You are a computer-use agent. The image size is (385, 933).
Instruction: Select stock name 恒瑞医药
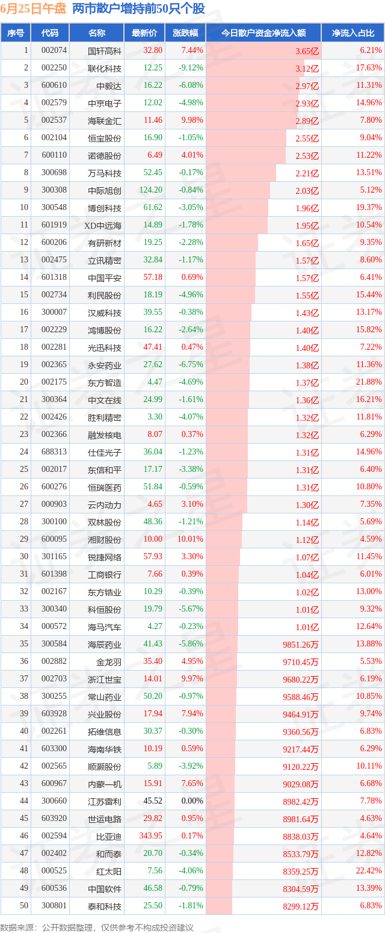pos(105,488)
